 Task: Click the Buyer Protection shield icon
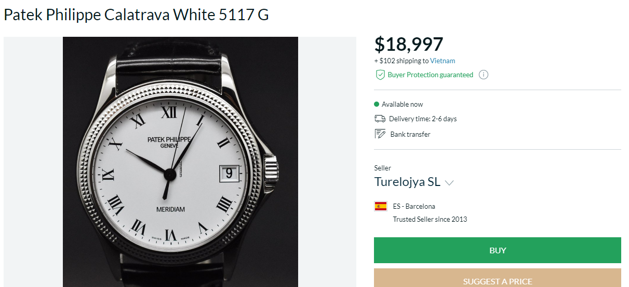coord(380,75)
